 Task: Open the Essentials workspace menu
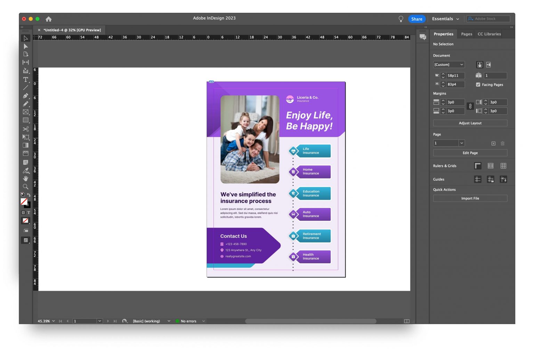445,19
